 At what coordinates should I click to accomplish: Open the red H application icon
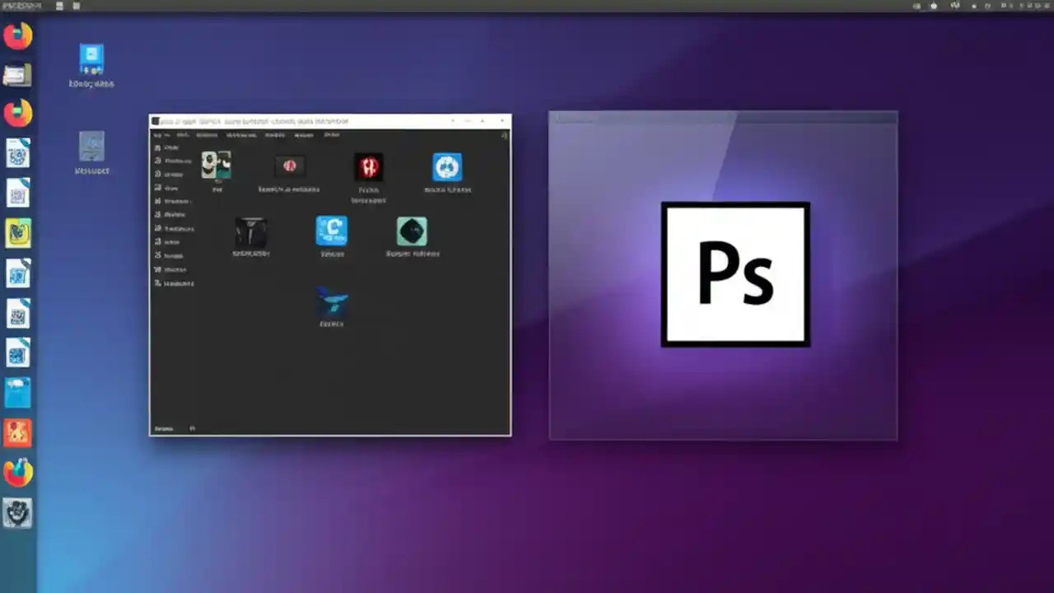368,167
